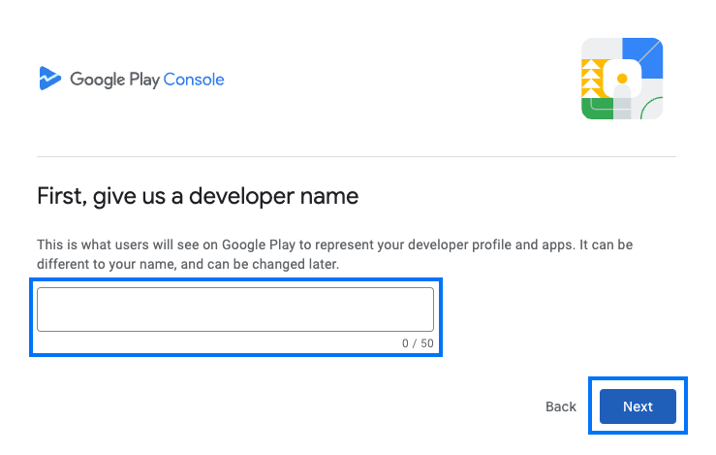
Task: Click the yellow circle in the illustration
Action: point(622,78)
